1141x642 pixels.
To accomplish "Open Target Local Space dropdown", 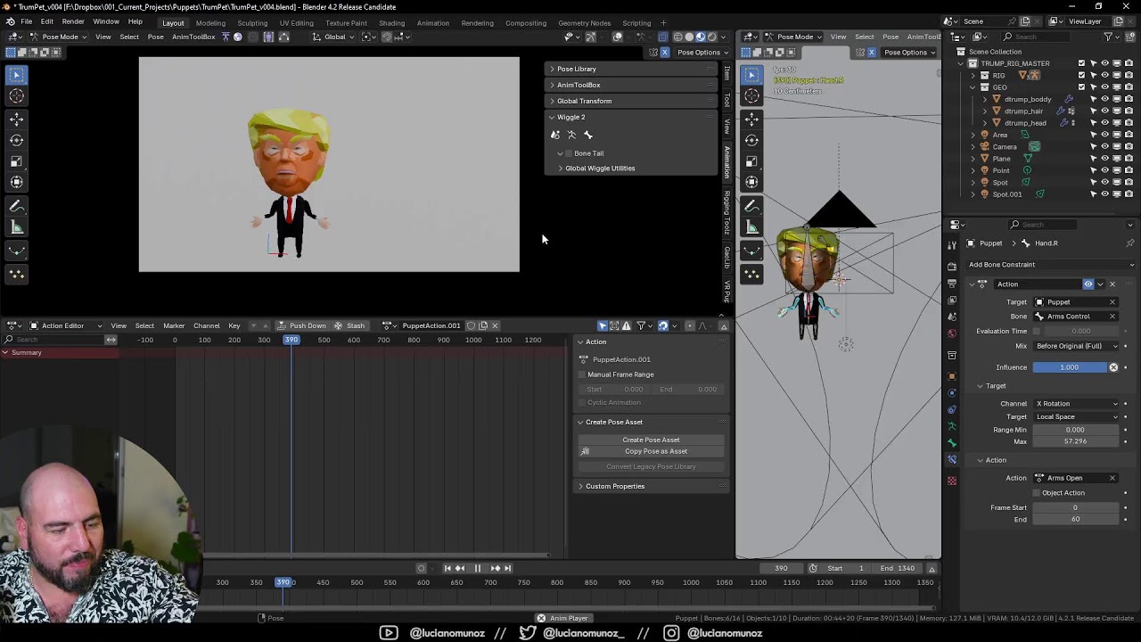I will click(x=1075, y=417).
